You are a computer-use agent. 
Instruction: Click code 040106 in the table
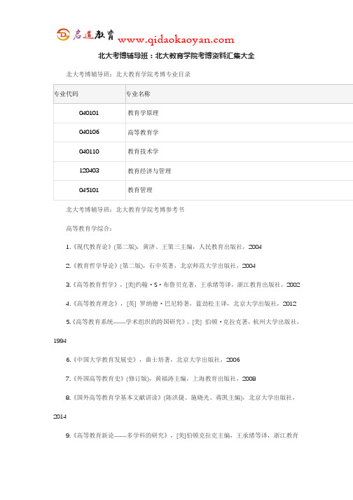coord(89,132)
